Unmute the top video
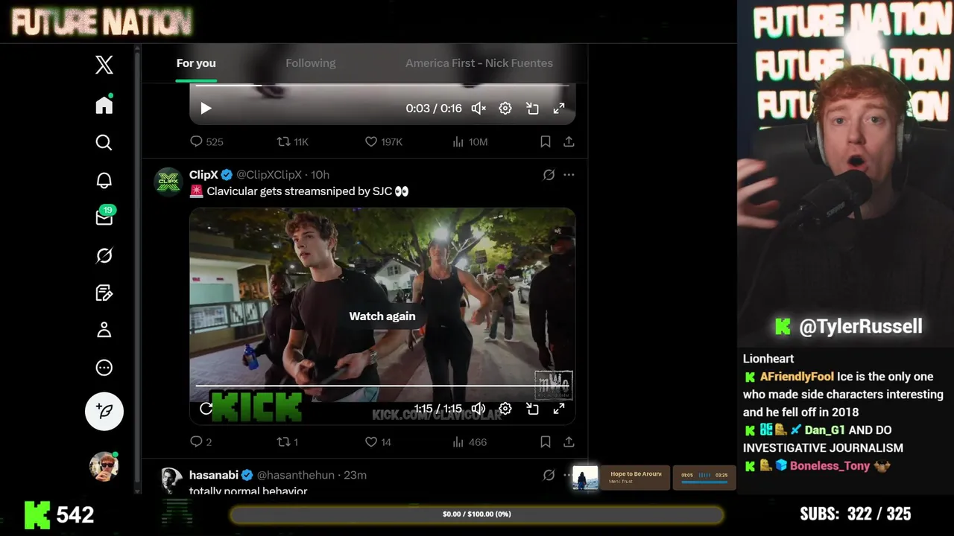This screenshot has height=536, width=954. click(x=478, y=109)
